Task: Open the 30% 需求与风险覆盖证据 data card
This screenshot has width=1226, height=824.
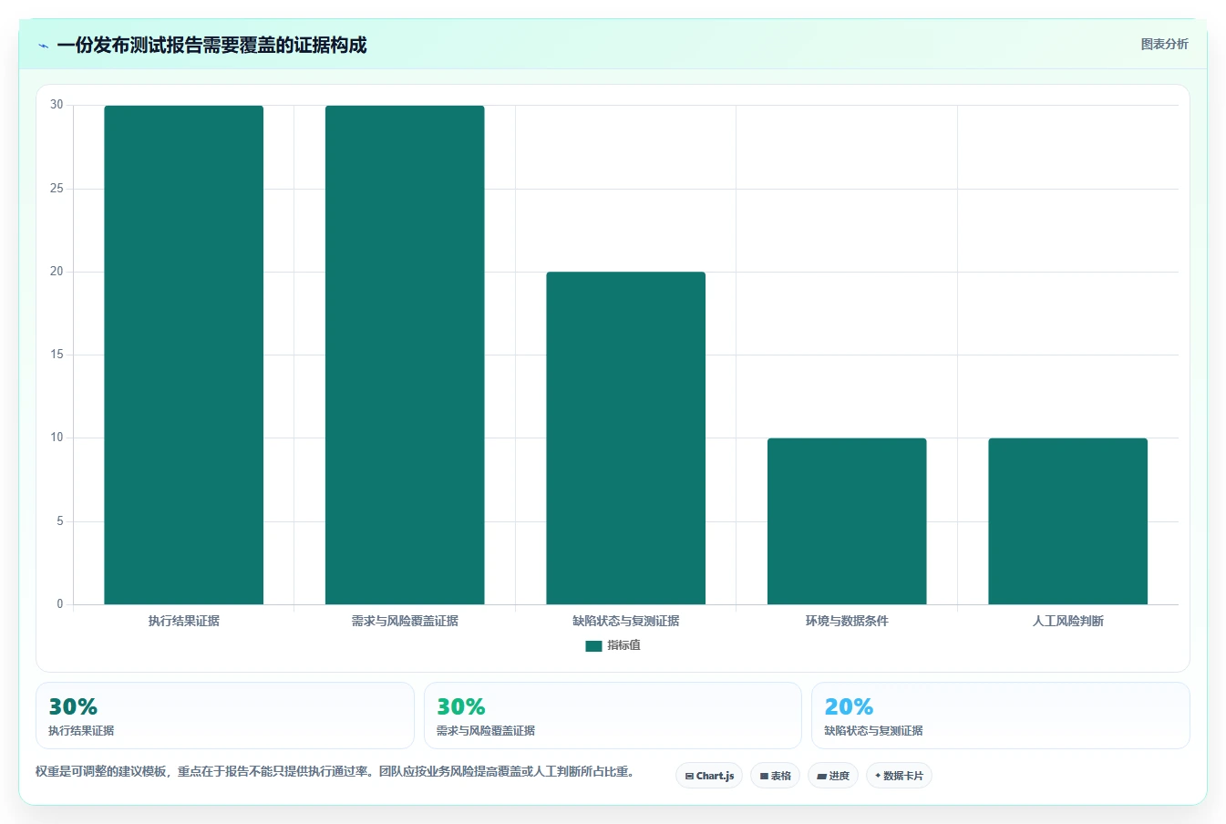Action: click(613, 716)
